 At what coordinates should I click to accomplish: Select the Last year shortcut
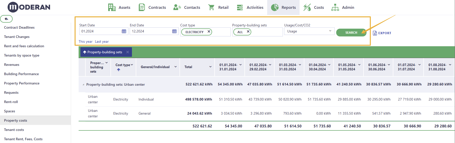tap(102, 42)
